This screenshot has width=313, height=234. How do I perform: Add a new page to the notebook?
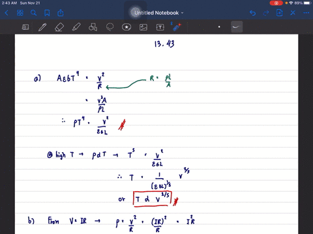279,13
